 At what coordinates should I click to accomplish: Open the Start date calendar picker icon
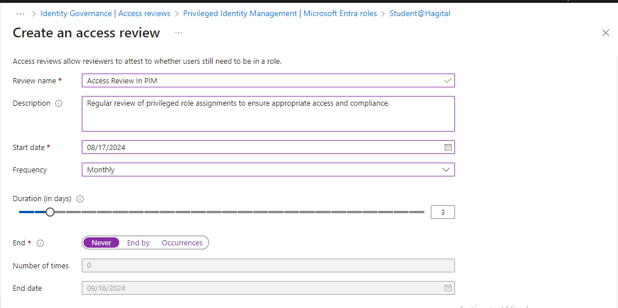(x=448, y=147)
